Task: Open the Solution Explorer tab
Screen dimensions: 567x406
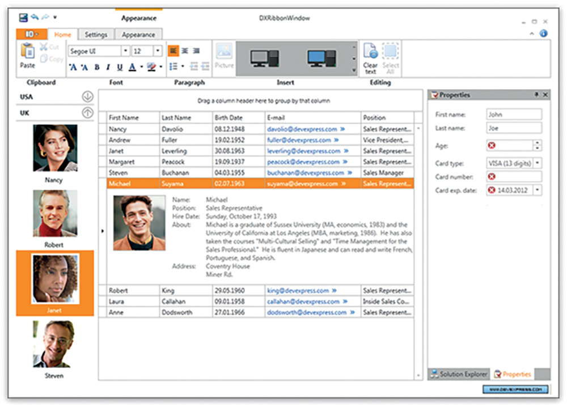Action: coord(459,374)
